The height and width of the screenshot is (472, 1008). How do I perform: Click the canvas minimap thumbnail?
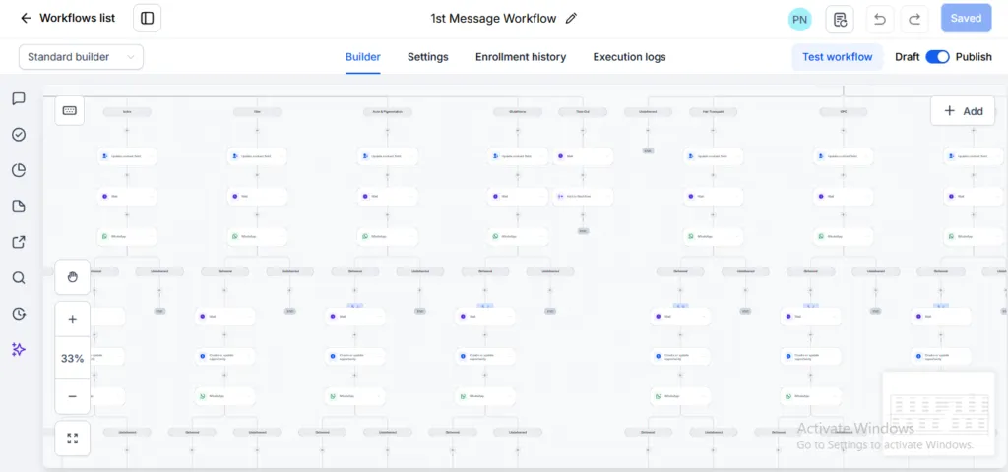coord(938,414)
